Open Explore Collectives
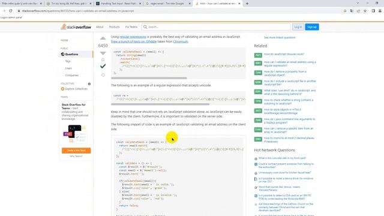 click(x=74, y=89)
